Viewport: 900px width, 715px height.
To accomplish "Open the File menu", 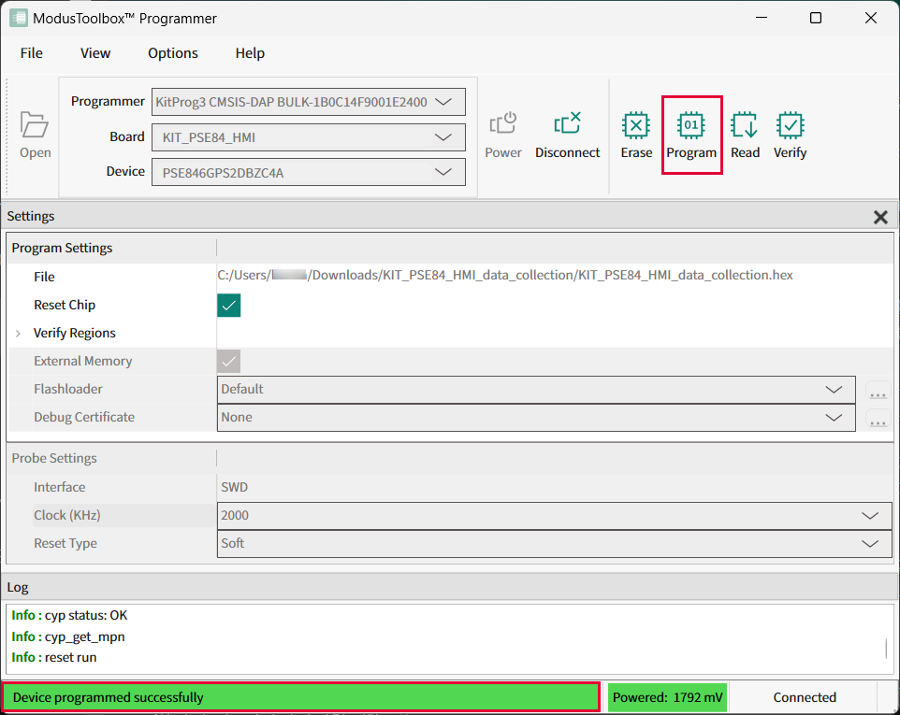I will (x=32, y=53).
